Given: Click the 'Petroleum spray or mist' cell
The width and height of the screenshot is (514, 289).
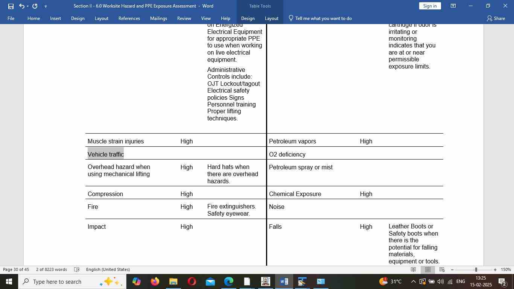Looking at the screenshot, I should click(x=301, y=167).
